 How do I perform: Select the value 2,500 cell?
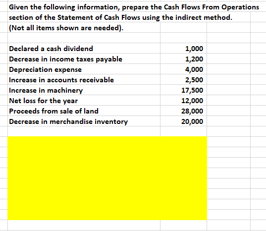pos(183,80)
